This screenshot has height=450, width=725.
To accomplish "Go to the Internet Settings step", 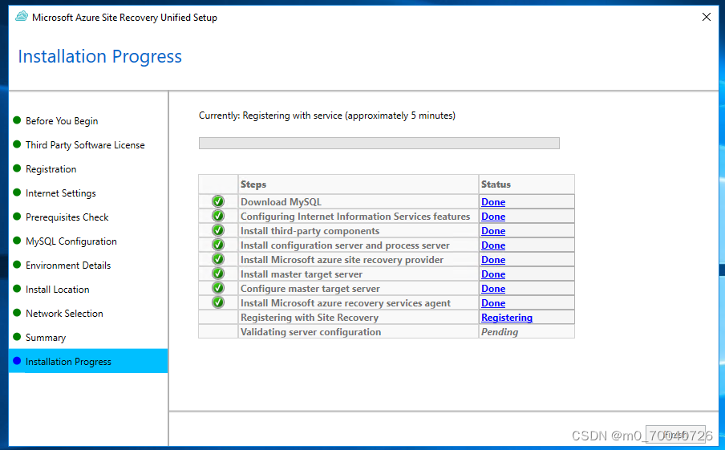I will pyautogui.click(x=61, y=193).
